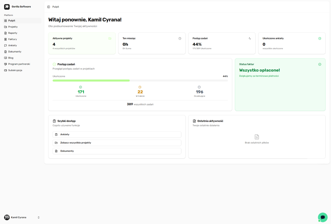The width and height of the screenshot is (331, 224).
Task: Click the green Ukończone progress bar
Action: coord(91,81)
